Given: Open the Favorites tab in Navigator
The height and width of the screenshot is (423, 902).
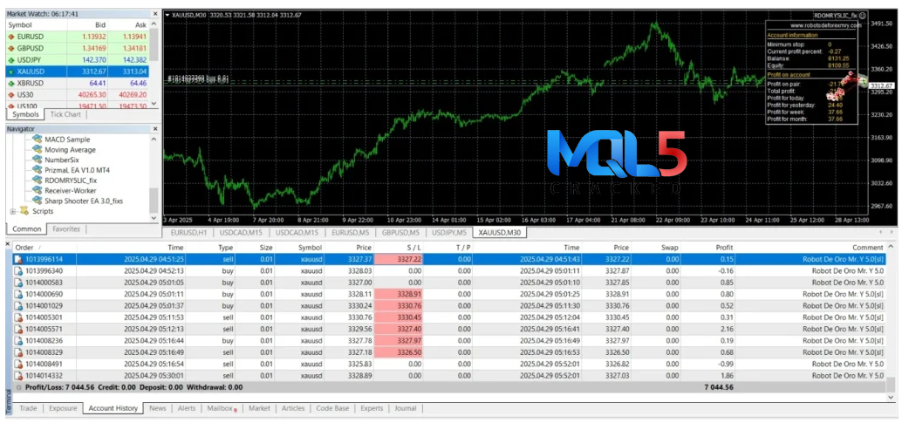Looking at the screenshot, I should pyautogui.click(x=66, y=229).
